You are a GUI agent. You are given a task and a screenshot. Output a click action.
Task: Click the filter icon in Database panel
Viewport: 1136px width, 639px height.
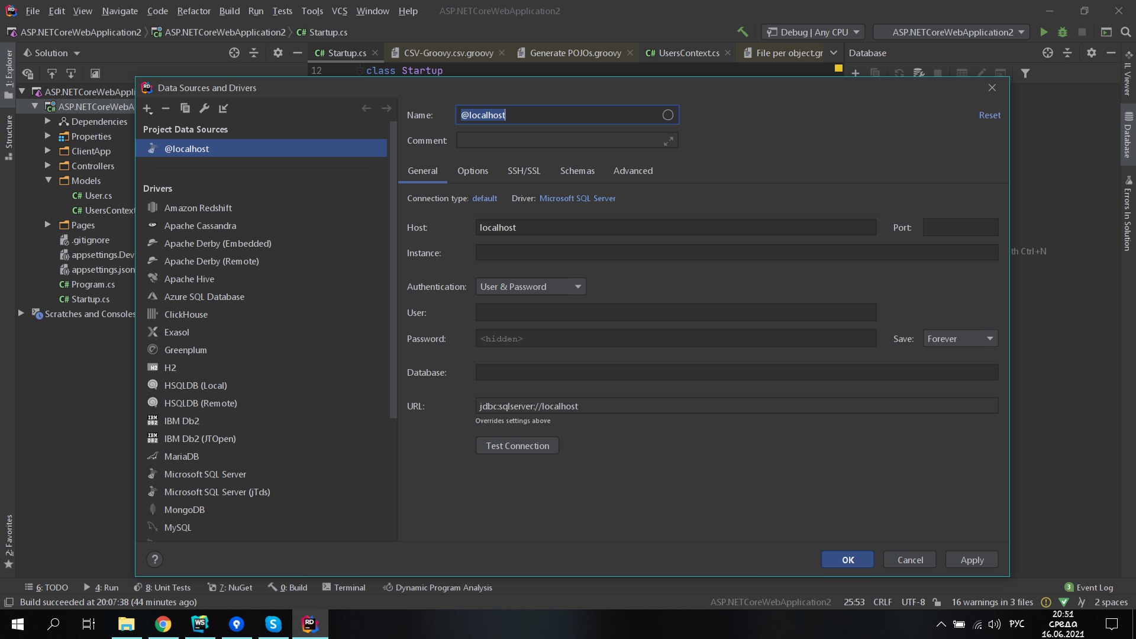(1025, 73)
